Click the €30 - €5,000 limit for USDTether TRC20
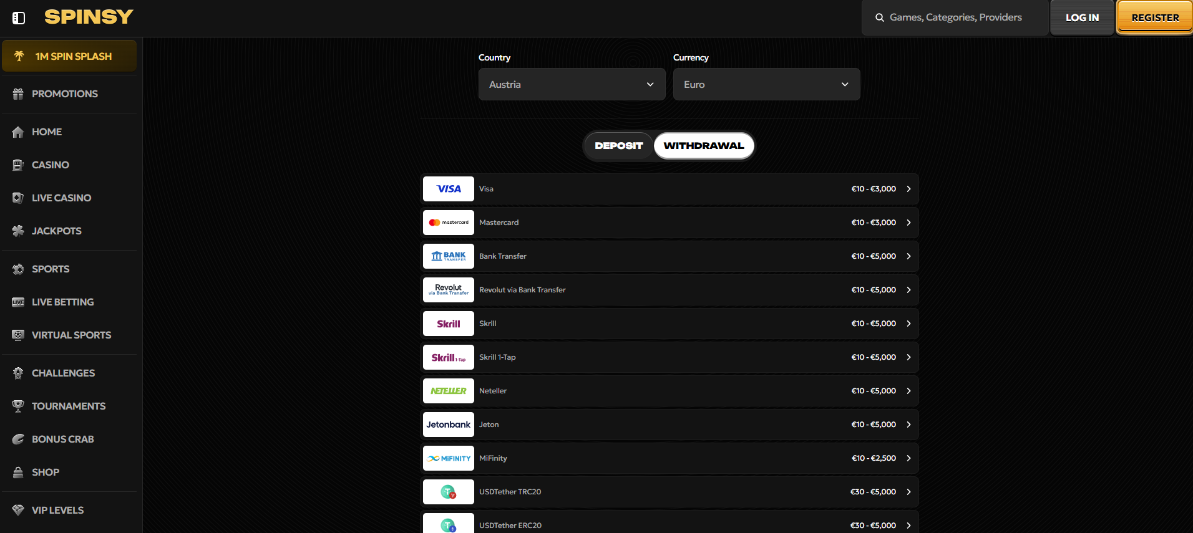Viewport: 1193px width, 533px height. (x=873, y=492)
